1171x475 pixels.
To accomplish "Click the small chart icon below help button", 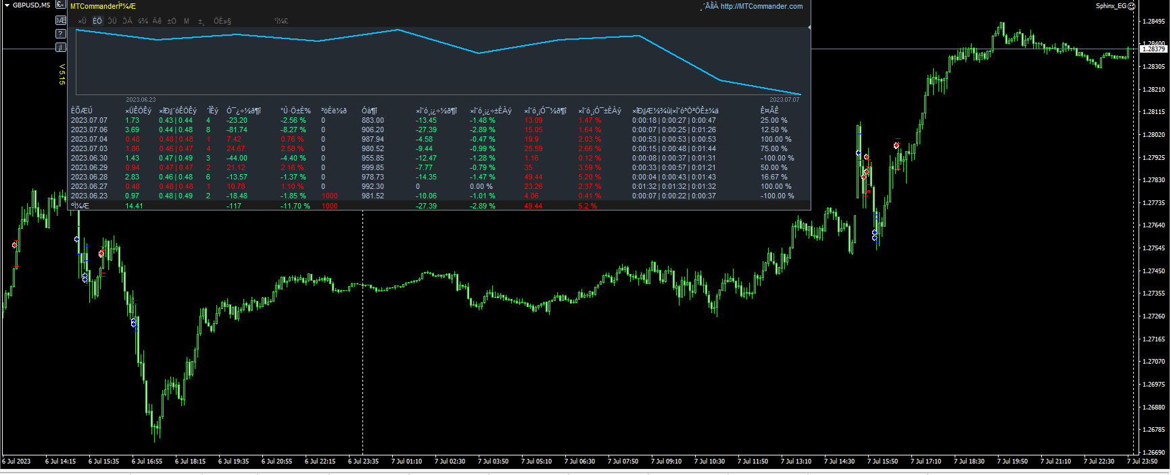I will click(x=60, y=47).
